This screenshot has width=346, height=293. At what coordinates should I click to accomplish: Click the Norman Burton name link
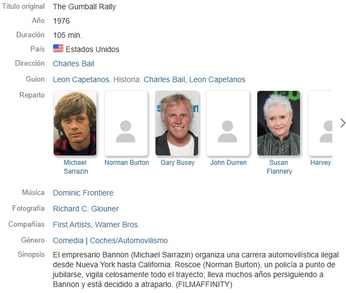click(x=126, y=163)
